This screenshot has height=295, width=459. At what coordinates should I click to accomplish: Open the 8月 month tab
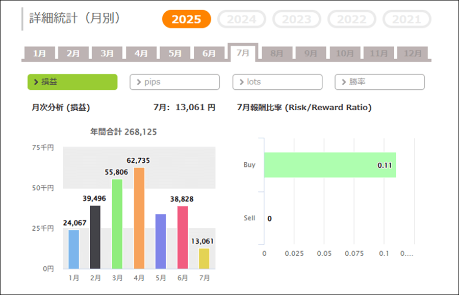[x=277, y=53]
